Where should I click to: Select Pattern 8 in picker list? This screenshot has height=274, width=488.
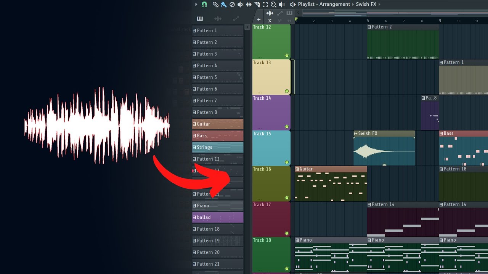point(218,112)
